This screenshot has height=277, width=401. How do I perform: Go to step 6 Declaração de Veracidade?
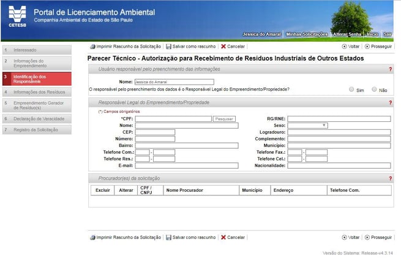pos(37,119)
